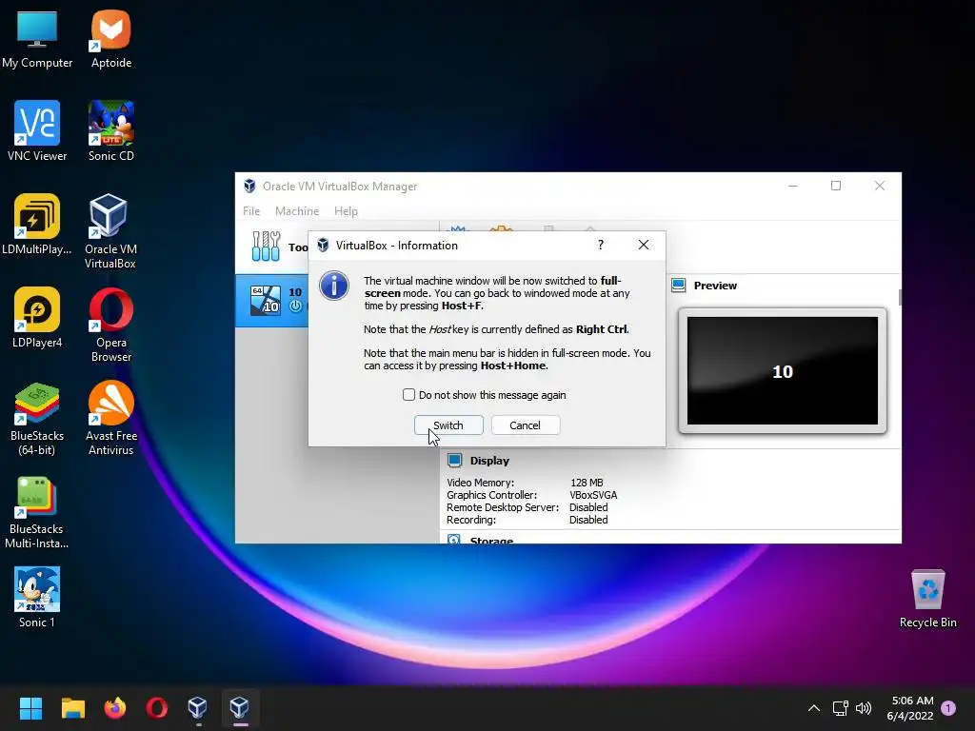
Task: Open My Computer desktop icon
Action: 37,39
